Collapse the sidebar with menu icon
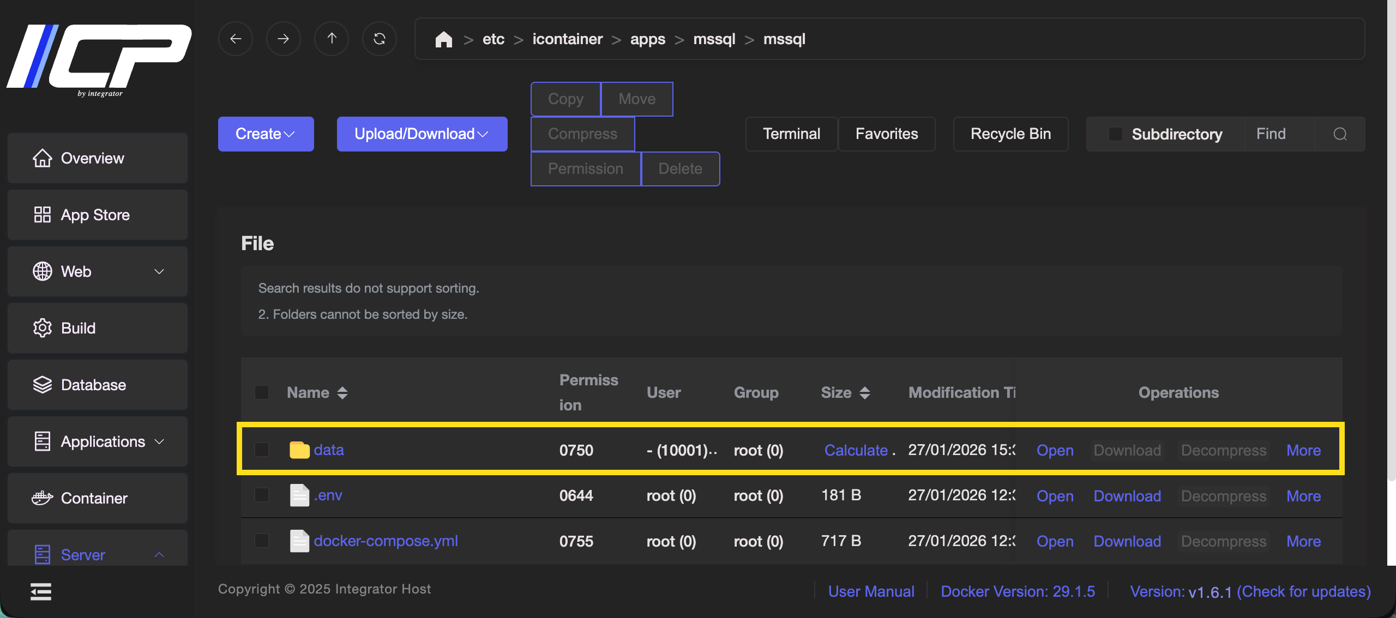The height and width of the screenshot is (618, 1396). tap(41, 591)
